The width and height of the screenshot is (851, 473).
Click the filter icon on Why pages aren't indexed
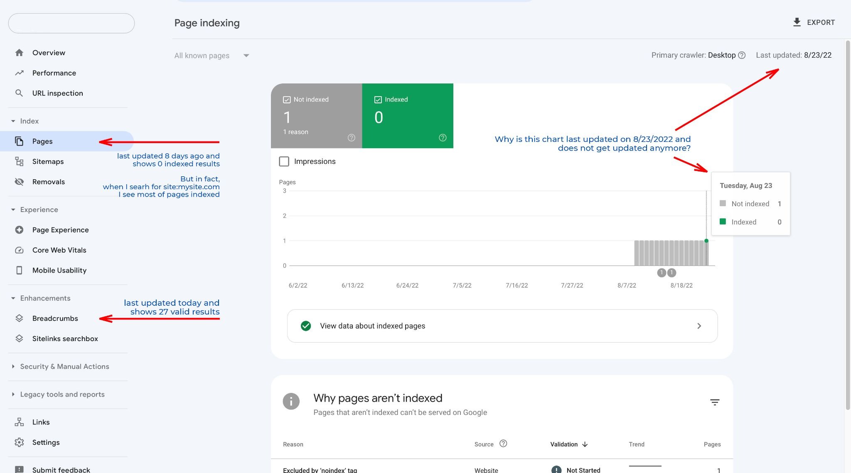click(x=715, y=402)
